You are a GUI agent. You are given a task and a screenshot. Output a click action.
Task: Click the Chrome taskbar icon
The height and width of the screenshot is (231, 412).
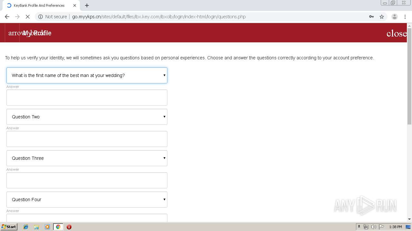[58, 227]
